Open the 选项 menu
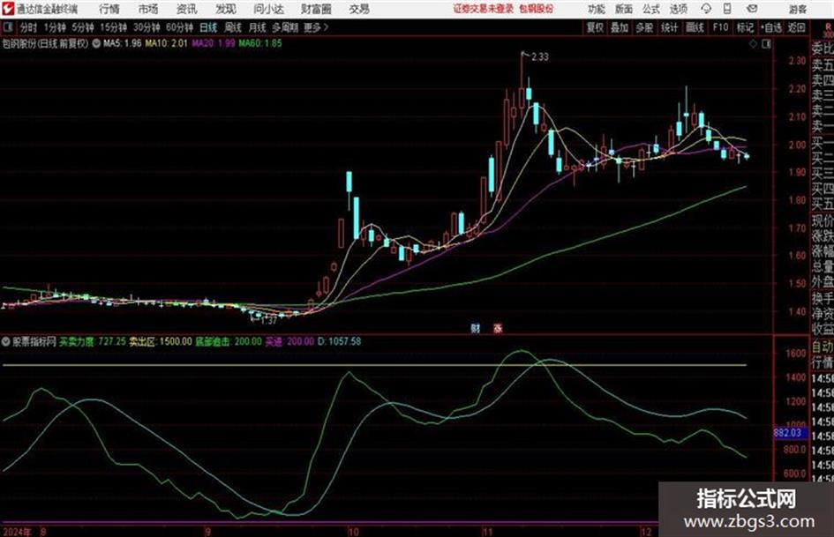Viewport: 834px width, 537px height. point(679,9)
